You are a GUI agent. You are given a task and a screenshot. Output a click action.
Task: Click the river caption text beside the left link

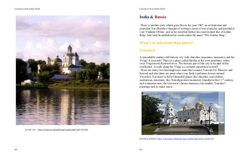click(x=30, y=129)
